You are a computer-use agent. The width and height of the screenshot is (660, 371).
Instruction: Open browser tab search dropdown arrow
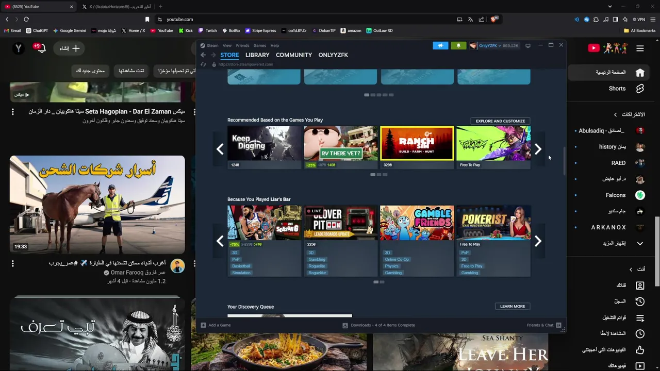[610, 7]
